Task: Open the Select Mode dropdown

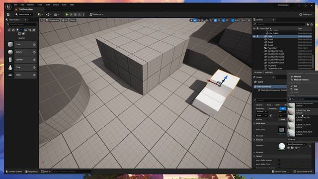Action: pos(23,14)
